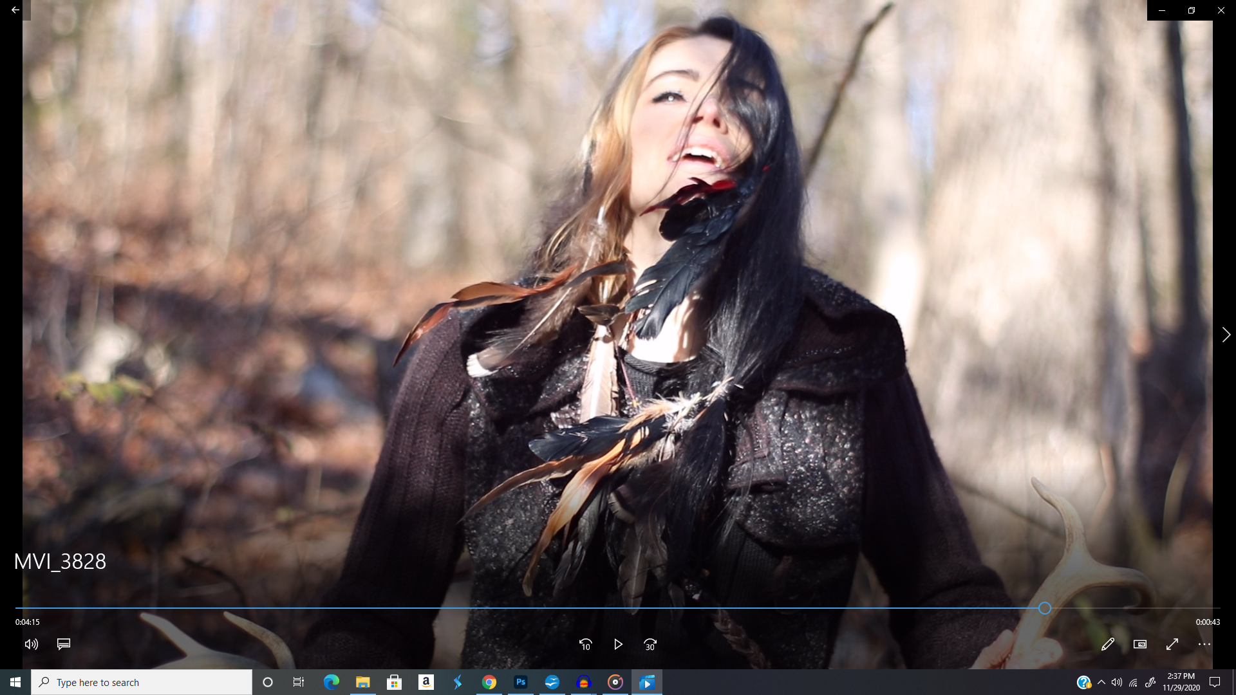Open the edit pencil menu
This screenshot has height=695, width=1236.
point(1107,644)
